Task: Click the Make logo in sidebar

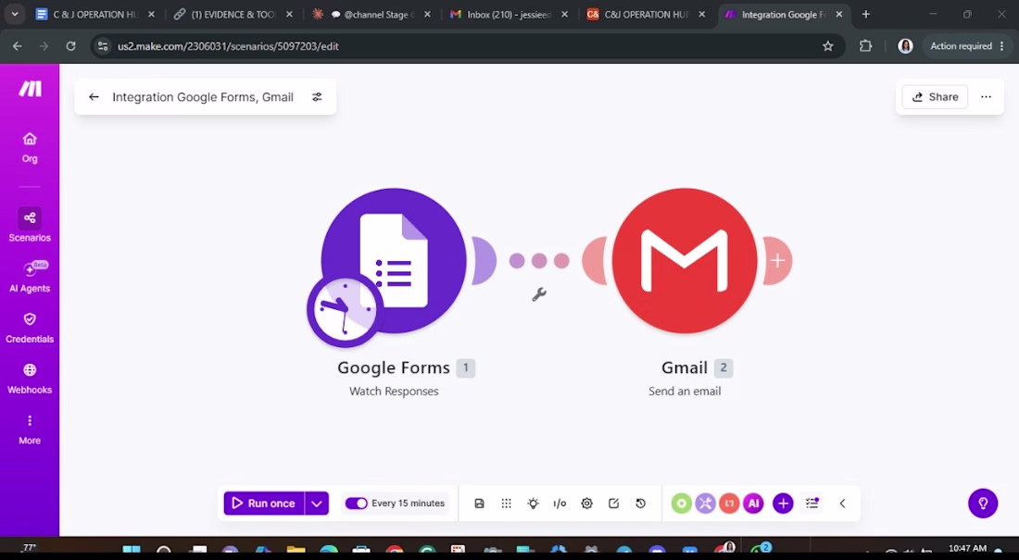Action: [30, 89]
